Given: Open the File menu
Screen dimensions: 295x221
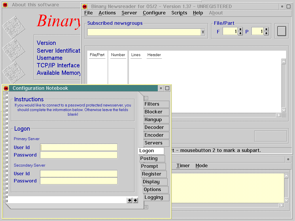Looking at the screenshot, I should pos(88,13).
